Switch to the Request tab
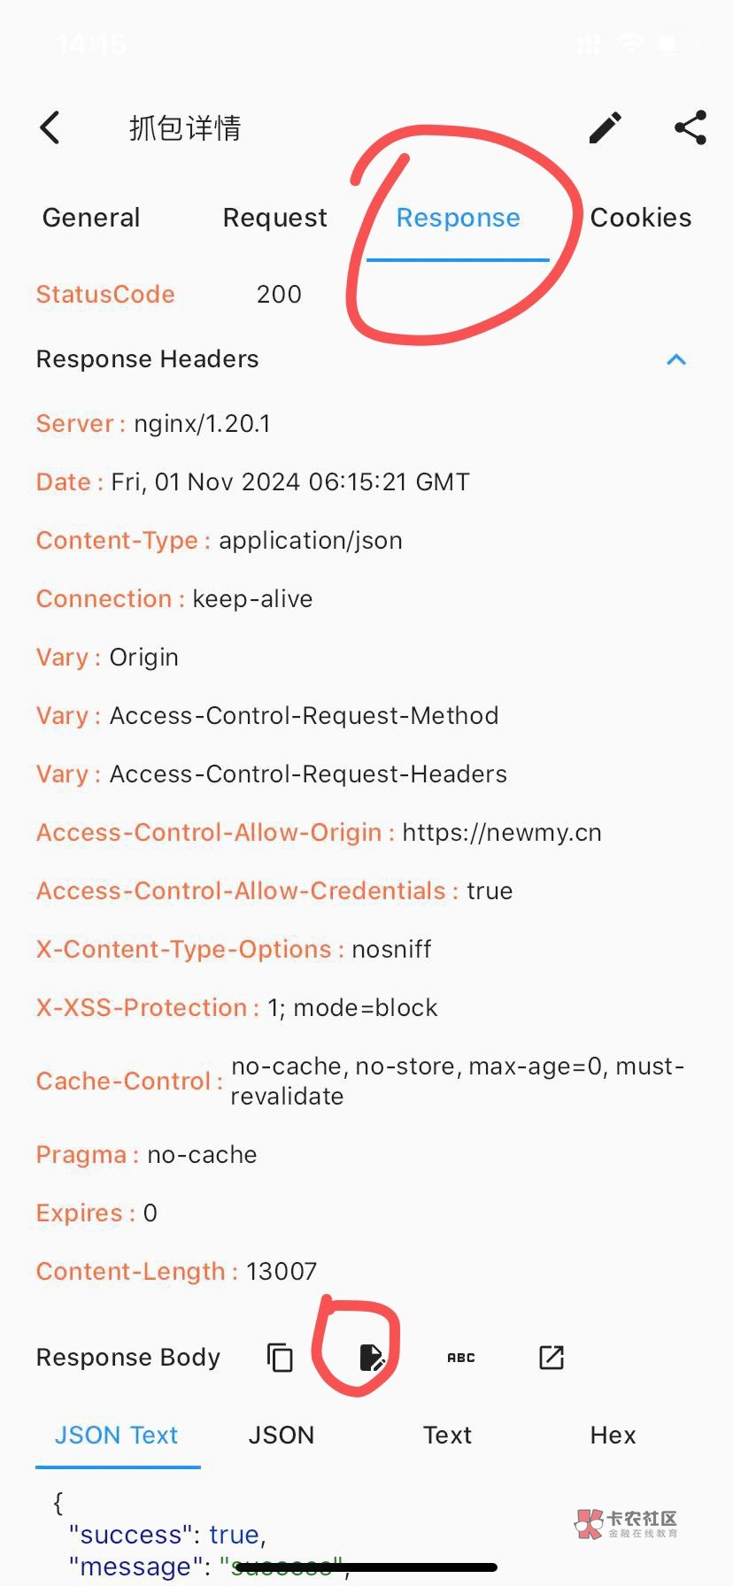733x1586 pixels. pos(274,218)
